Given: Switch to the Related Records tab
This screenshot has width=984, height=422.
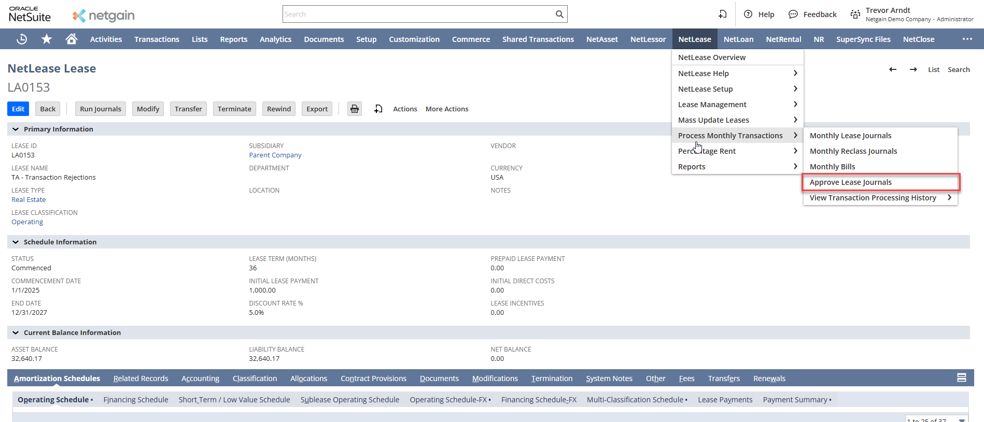Looking at the screenshot, I should tap(141, 379).
